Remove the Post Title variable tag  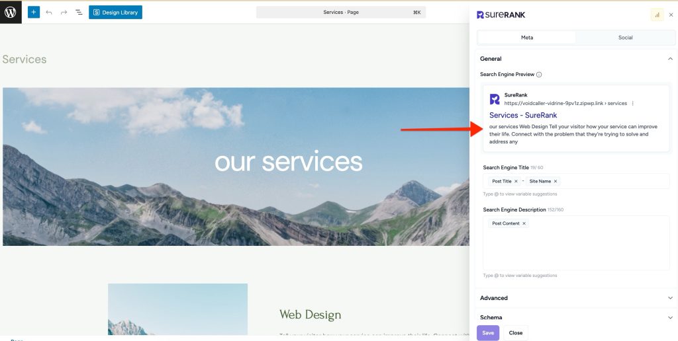(x=516, y=181)
